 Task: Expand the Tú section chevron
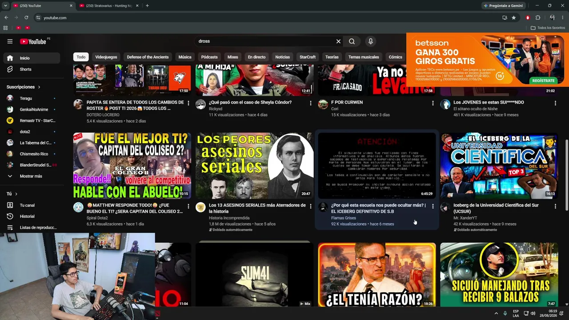(x=16, y=194)
